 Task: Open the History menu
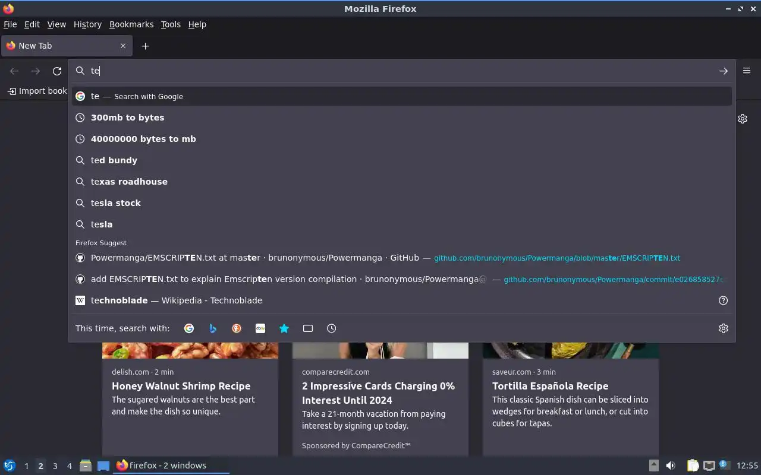[x=87, y=24]
